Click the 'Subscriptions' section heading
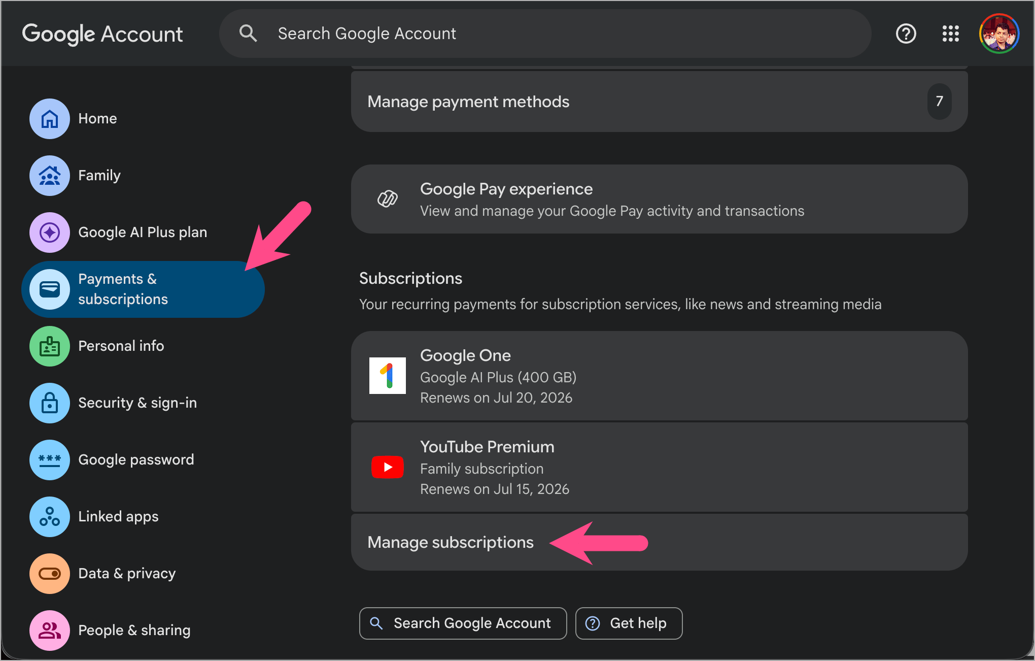The width and height of the screenshot is (1035, 661). pos(411,278)
